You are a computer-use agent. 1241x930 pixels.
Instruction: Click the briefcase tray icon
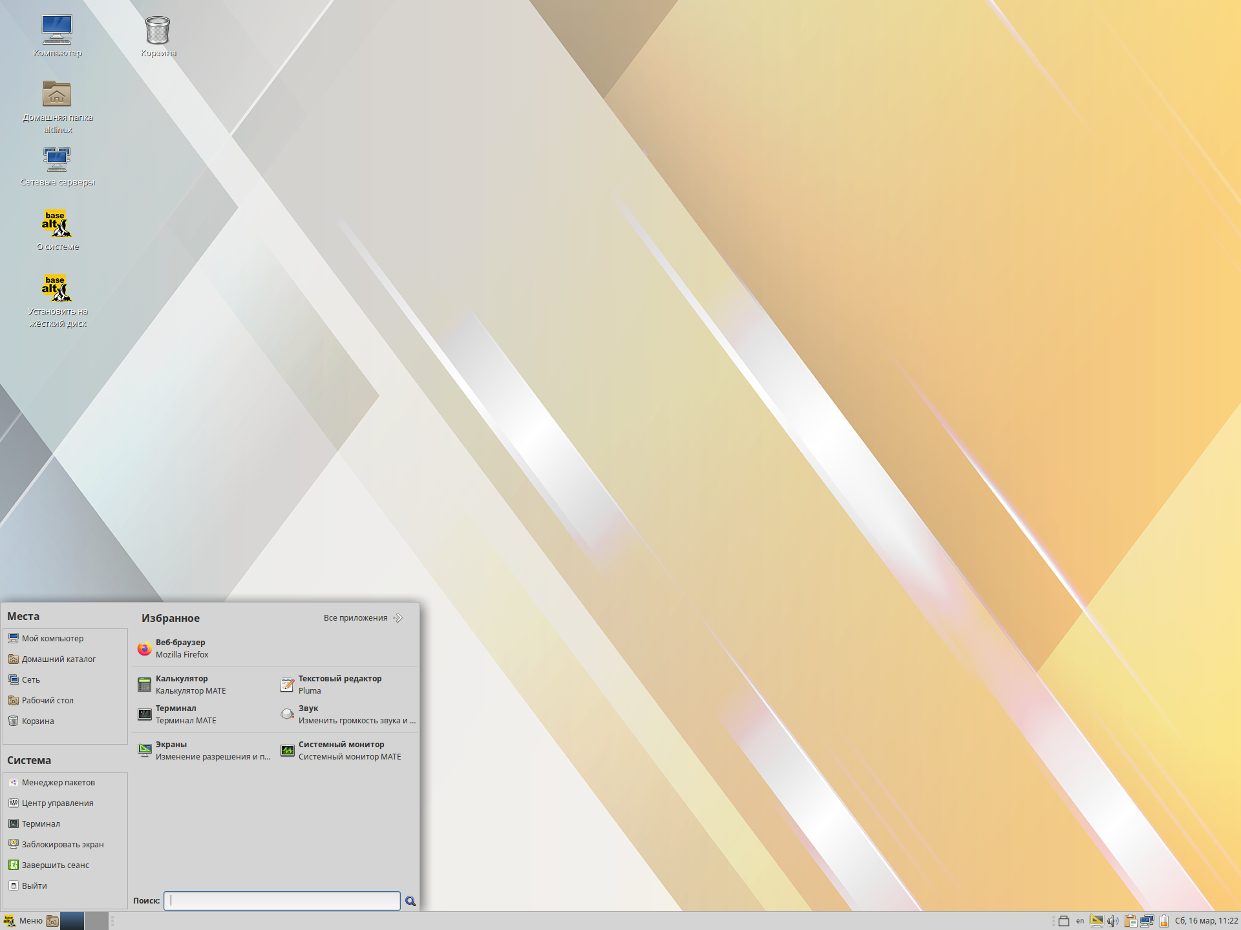coord(1064,921)
